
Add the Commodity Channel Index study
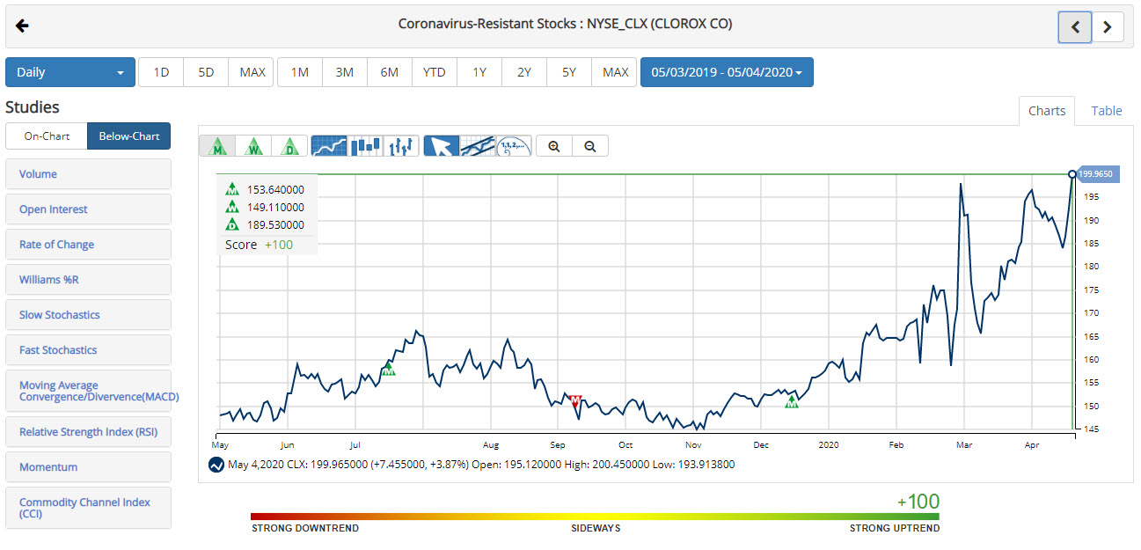click(x=88, y=508)
